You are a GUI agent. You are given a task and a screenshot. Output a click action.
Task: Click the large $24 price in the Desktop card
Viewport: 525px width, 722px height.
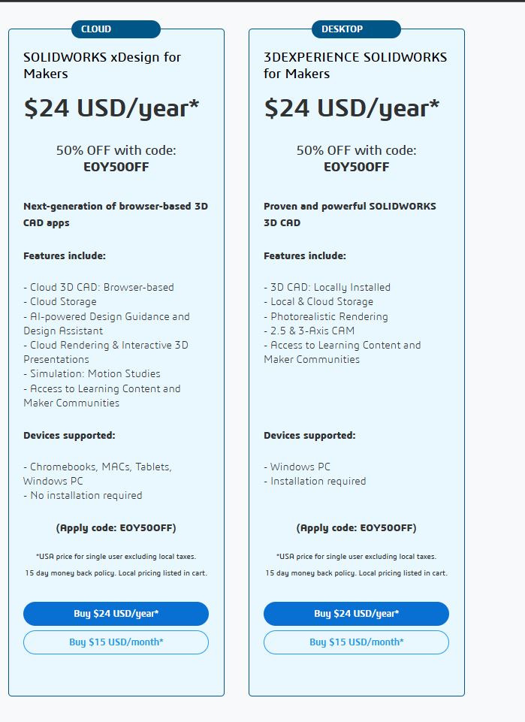click(x=352, y=108)
